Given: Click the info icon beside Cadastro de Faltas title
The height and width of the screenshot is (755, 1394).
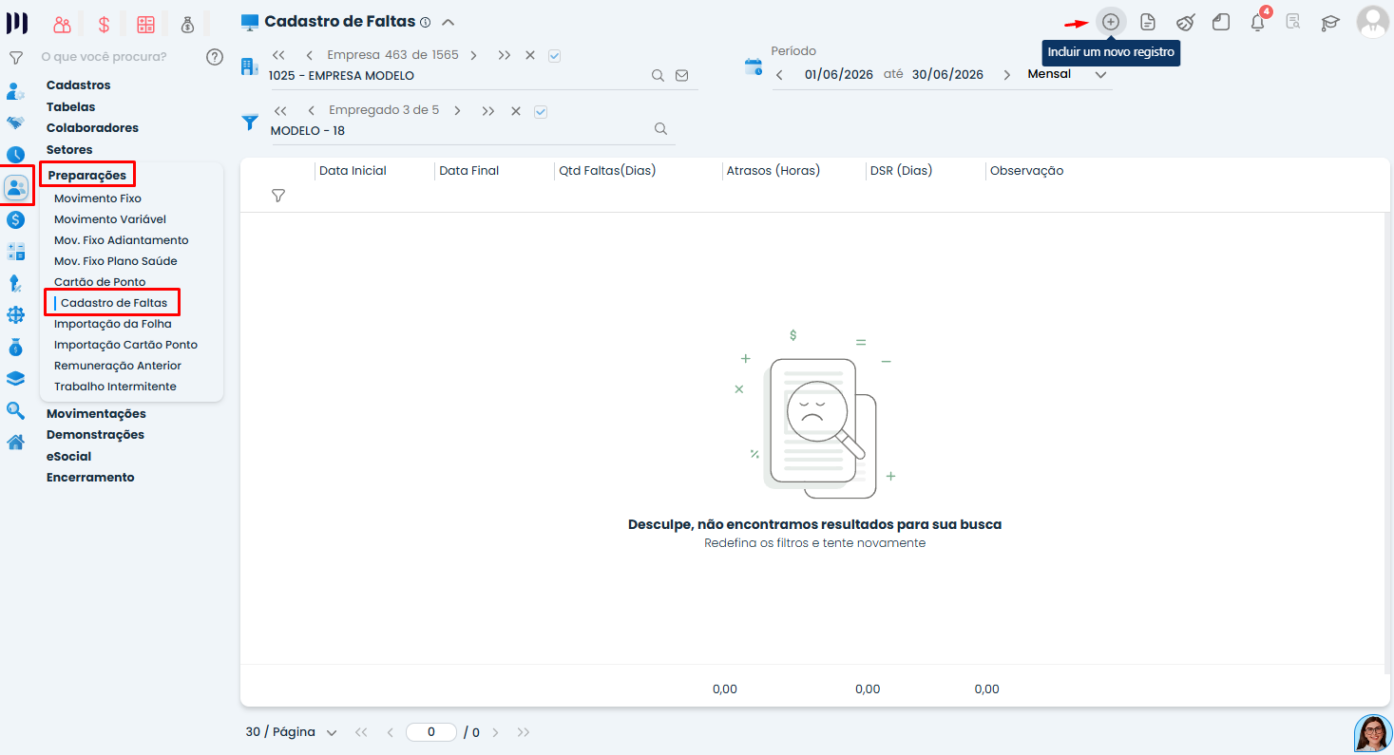Looking at the screenshot, I should [x=426, y=22].
